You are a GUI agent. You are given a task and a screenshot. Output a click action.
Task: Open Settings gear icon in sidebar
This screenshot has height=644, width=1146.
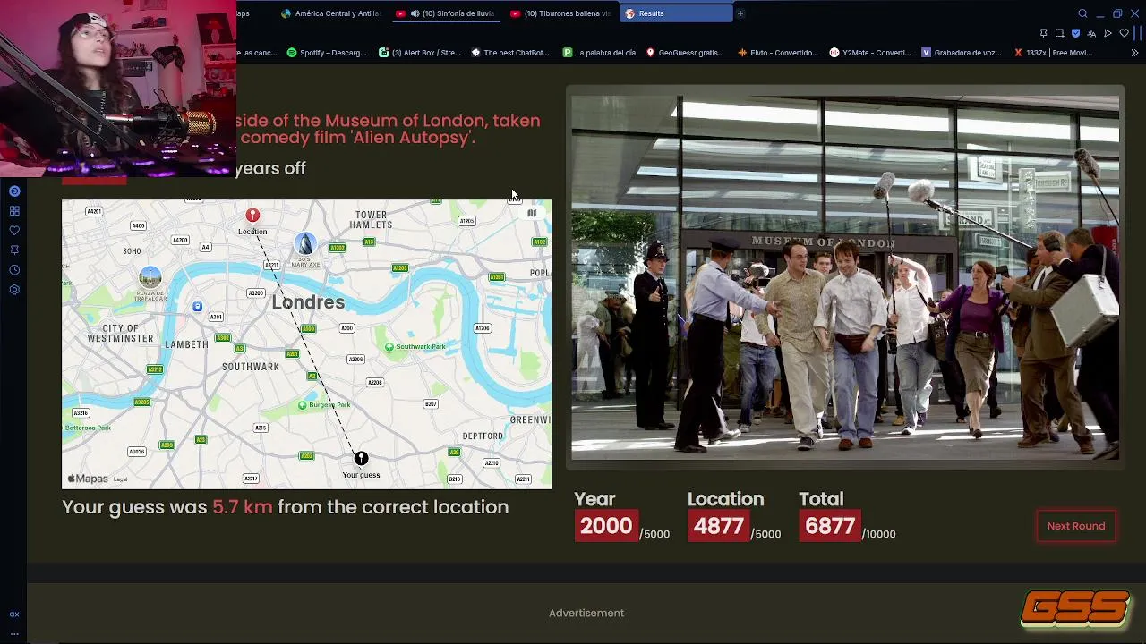(x=14, y=289)
